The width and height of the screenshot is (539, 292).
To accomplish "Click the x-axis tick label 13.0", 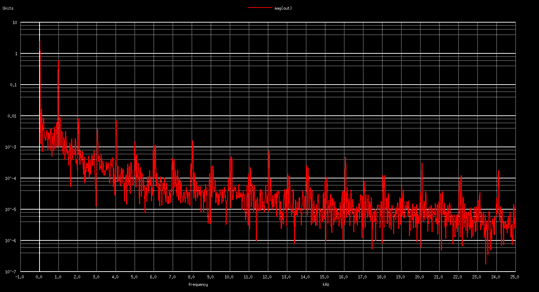I will tap(286, 277).
